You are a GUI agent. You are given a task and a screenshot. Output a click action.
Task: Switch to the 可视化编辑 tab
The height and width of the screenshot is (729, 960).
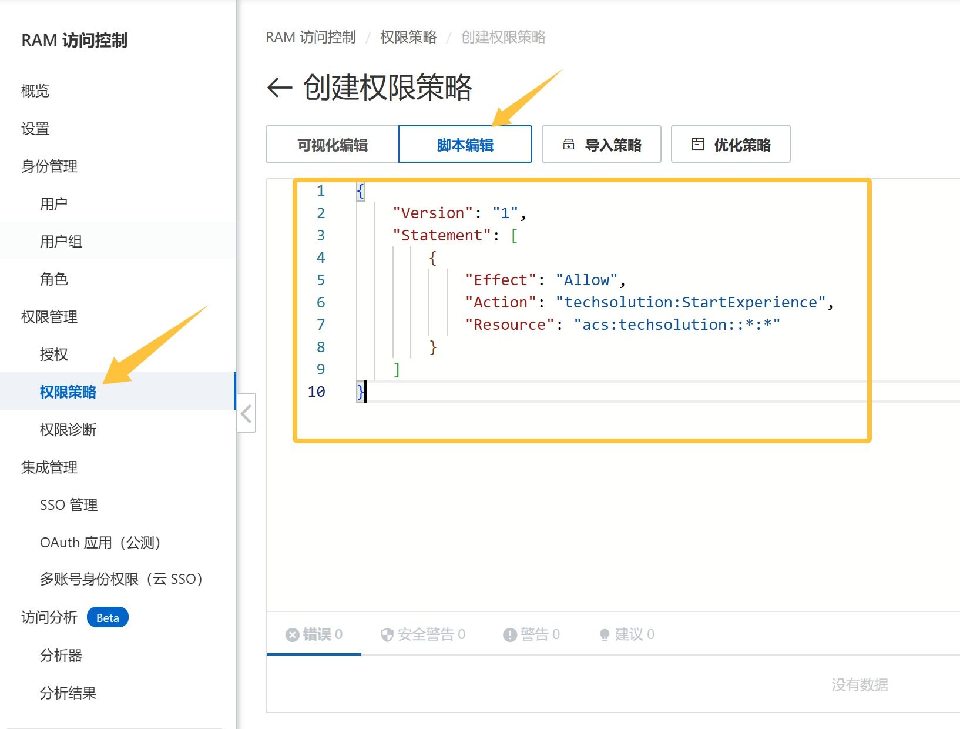pyautogui.click(x=333, y=145)
